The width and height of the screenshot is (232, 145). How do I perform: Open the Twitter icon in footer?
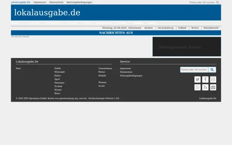coord(198,79)
